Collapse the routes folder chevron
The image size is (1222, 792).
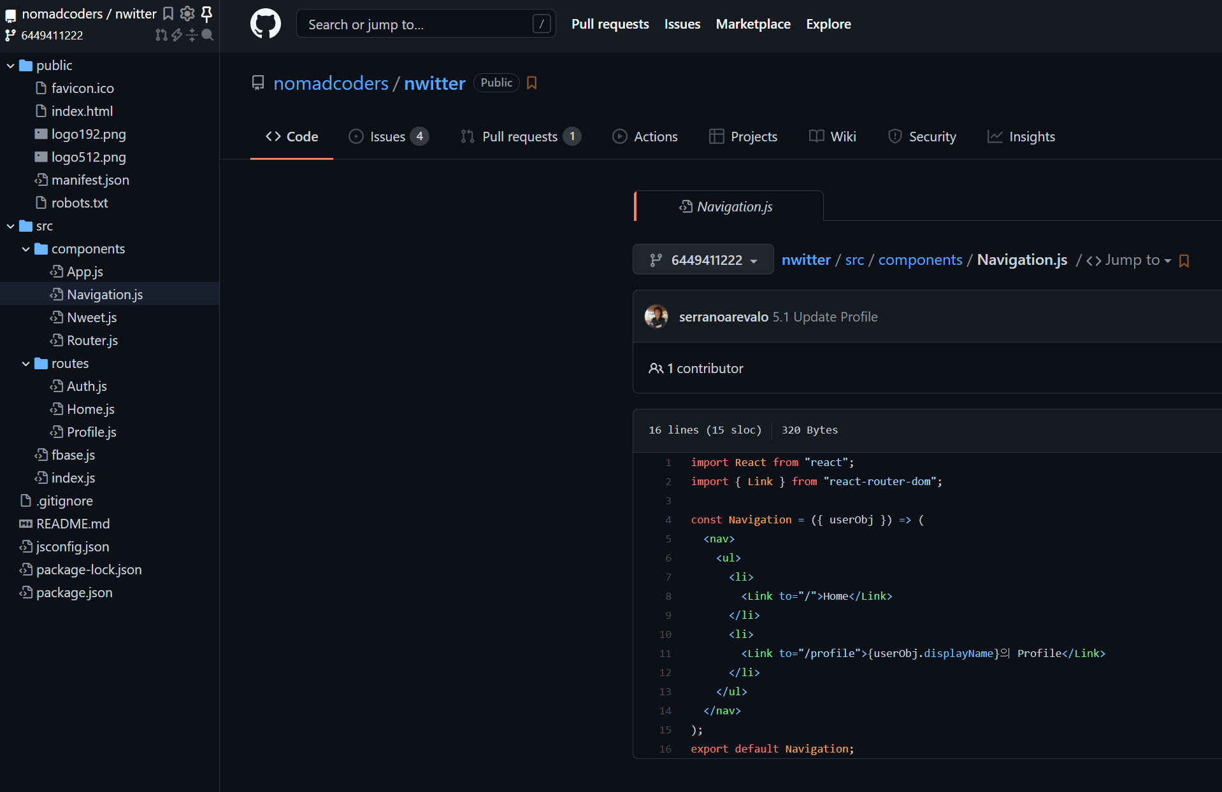tap(25, 364)
